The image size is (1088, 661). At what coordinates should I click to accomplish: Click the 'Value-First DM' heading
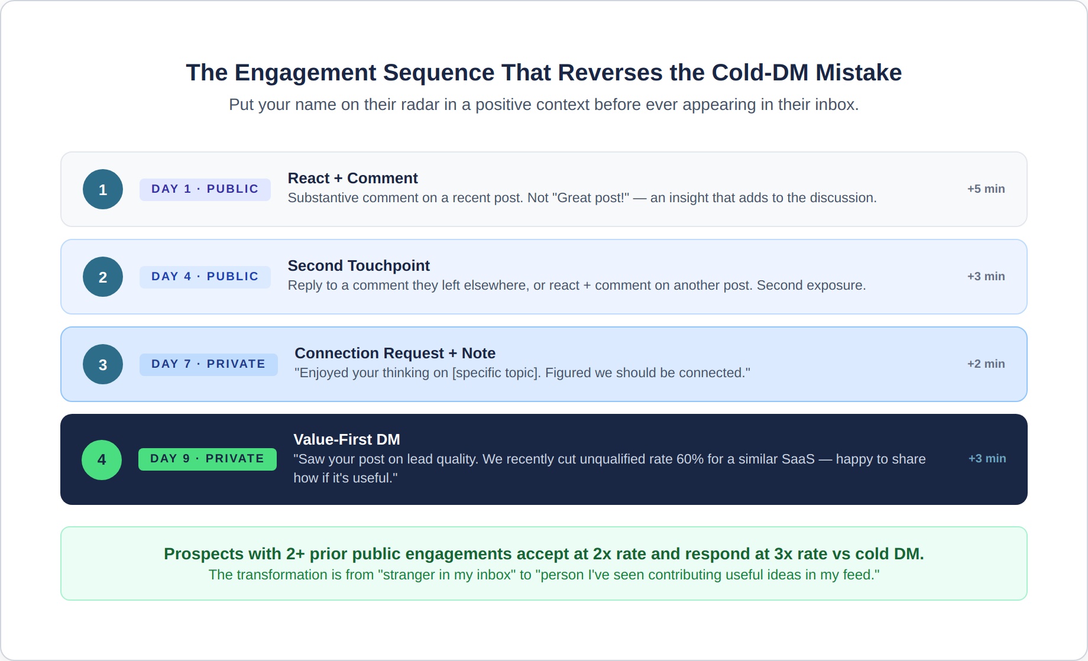tap(347, 440)
